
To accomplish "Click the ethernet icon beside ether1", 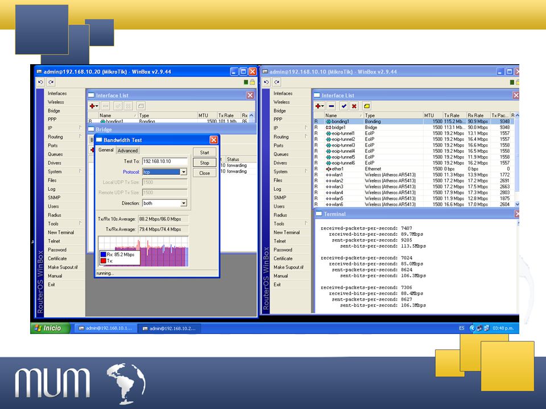I will click(x=328, y=169).
